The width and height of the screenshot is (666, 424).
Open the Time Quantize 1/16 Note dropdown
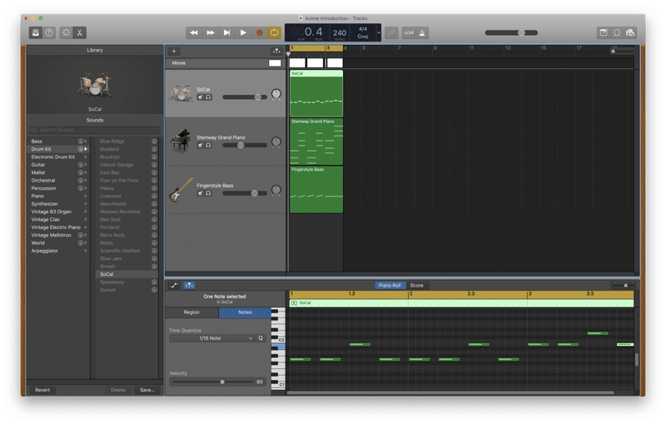pyautogui.click(x=211, y=338)
